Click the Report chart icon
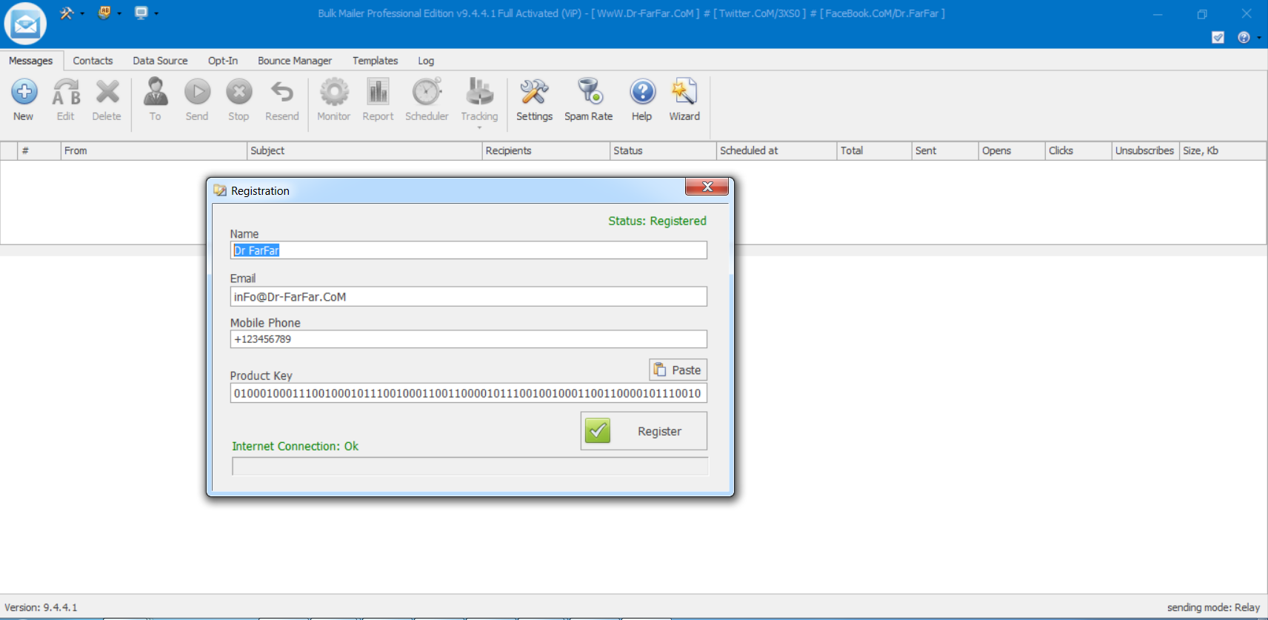The image size is (1268, 620). [378, 93]
